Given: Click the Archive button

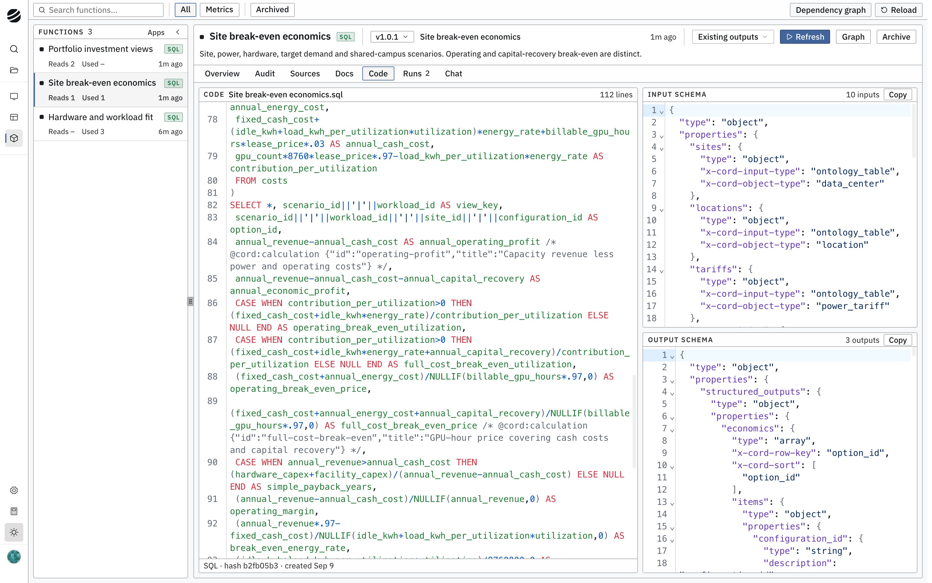Looking at the screenshot, I should click(896, 37).
